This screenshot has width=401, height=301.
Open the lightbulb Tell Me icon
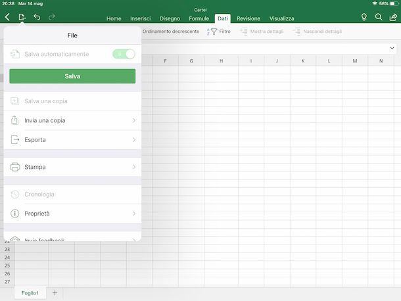pyautogui.click(x=364, y=17)
